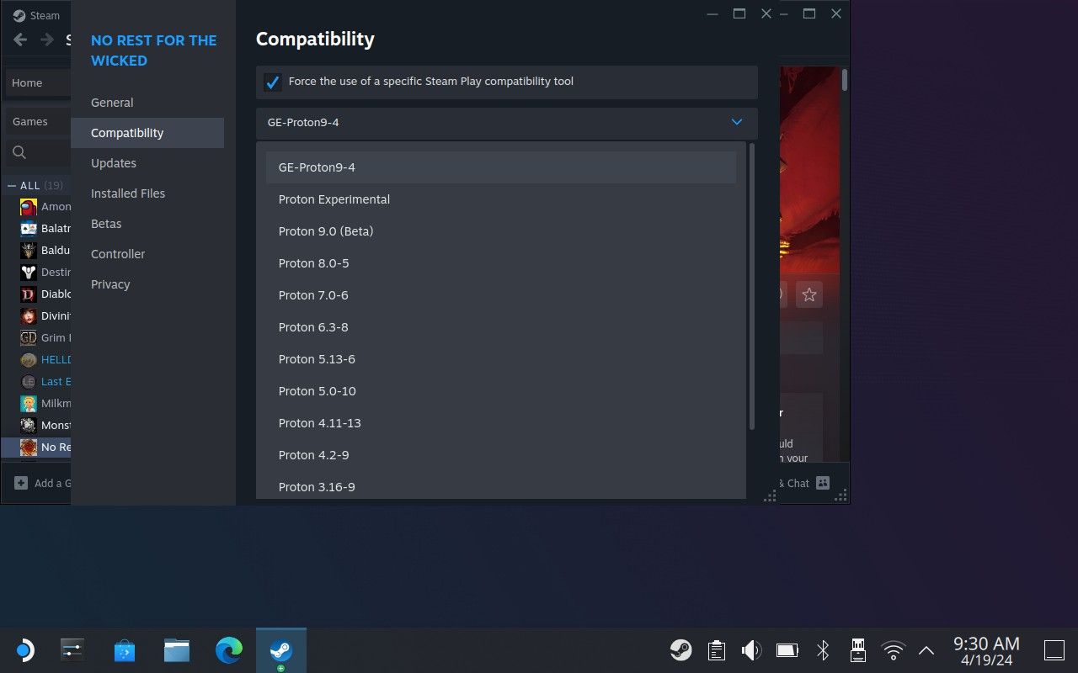Open the GE-Proton9-4 compatibility tool dropdown

[x=507, y=123]
